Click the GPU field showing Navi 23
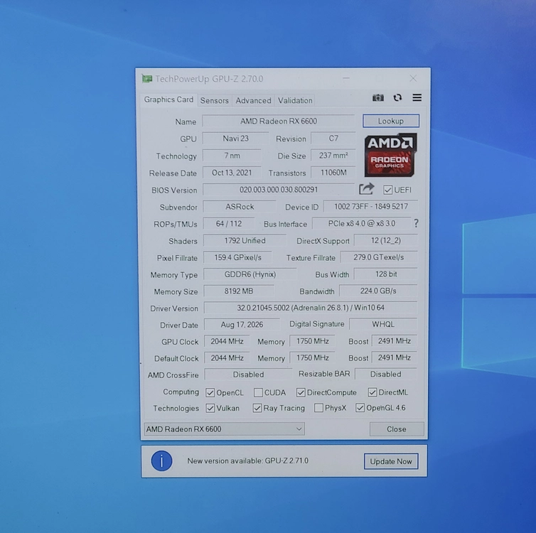536x533 pixels. [235, 139]
